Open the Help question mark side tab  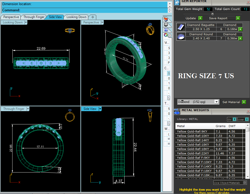(x=166, y=30)
